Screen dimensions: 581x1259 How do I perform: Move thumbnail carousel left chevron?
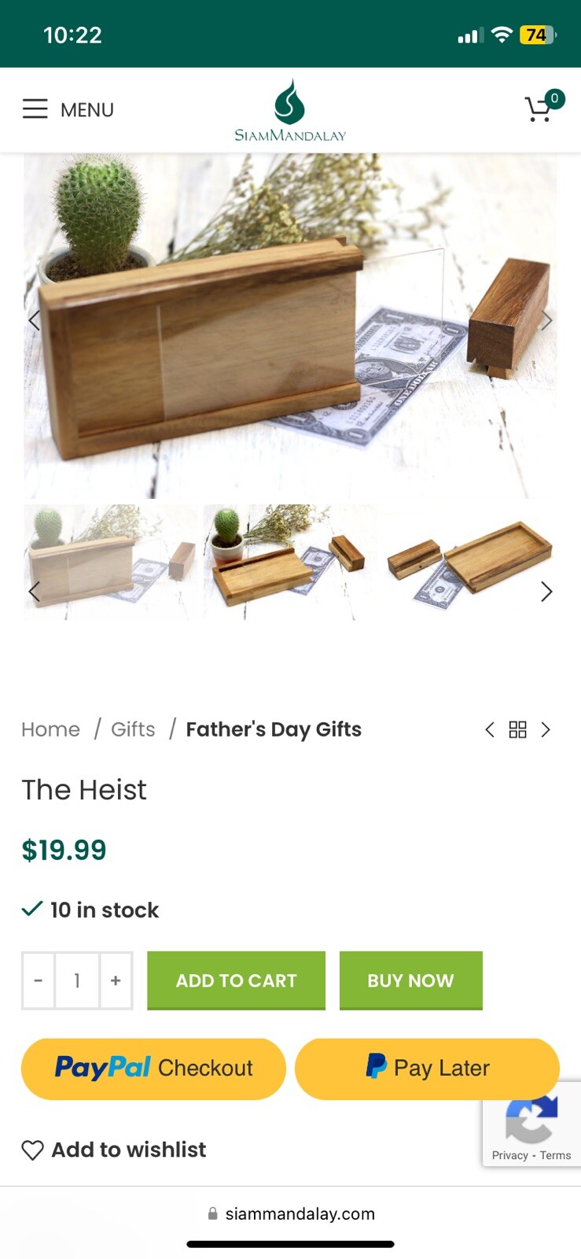[x=34, y=592]
